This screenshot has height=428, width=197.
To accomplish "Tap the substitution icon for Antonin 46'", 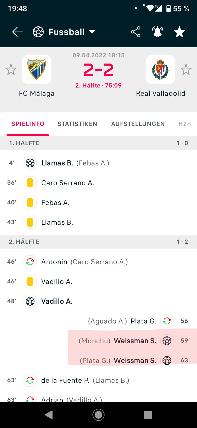I will pos(30,262).
